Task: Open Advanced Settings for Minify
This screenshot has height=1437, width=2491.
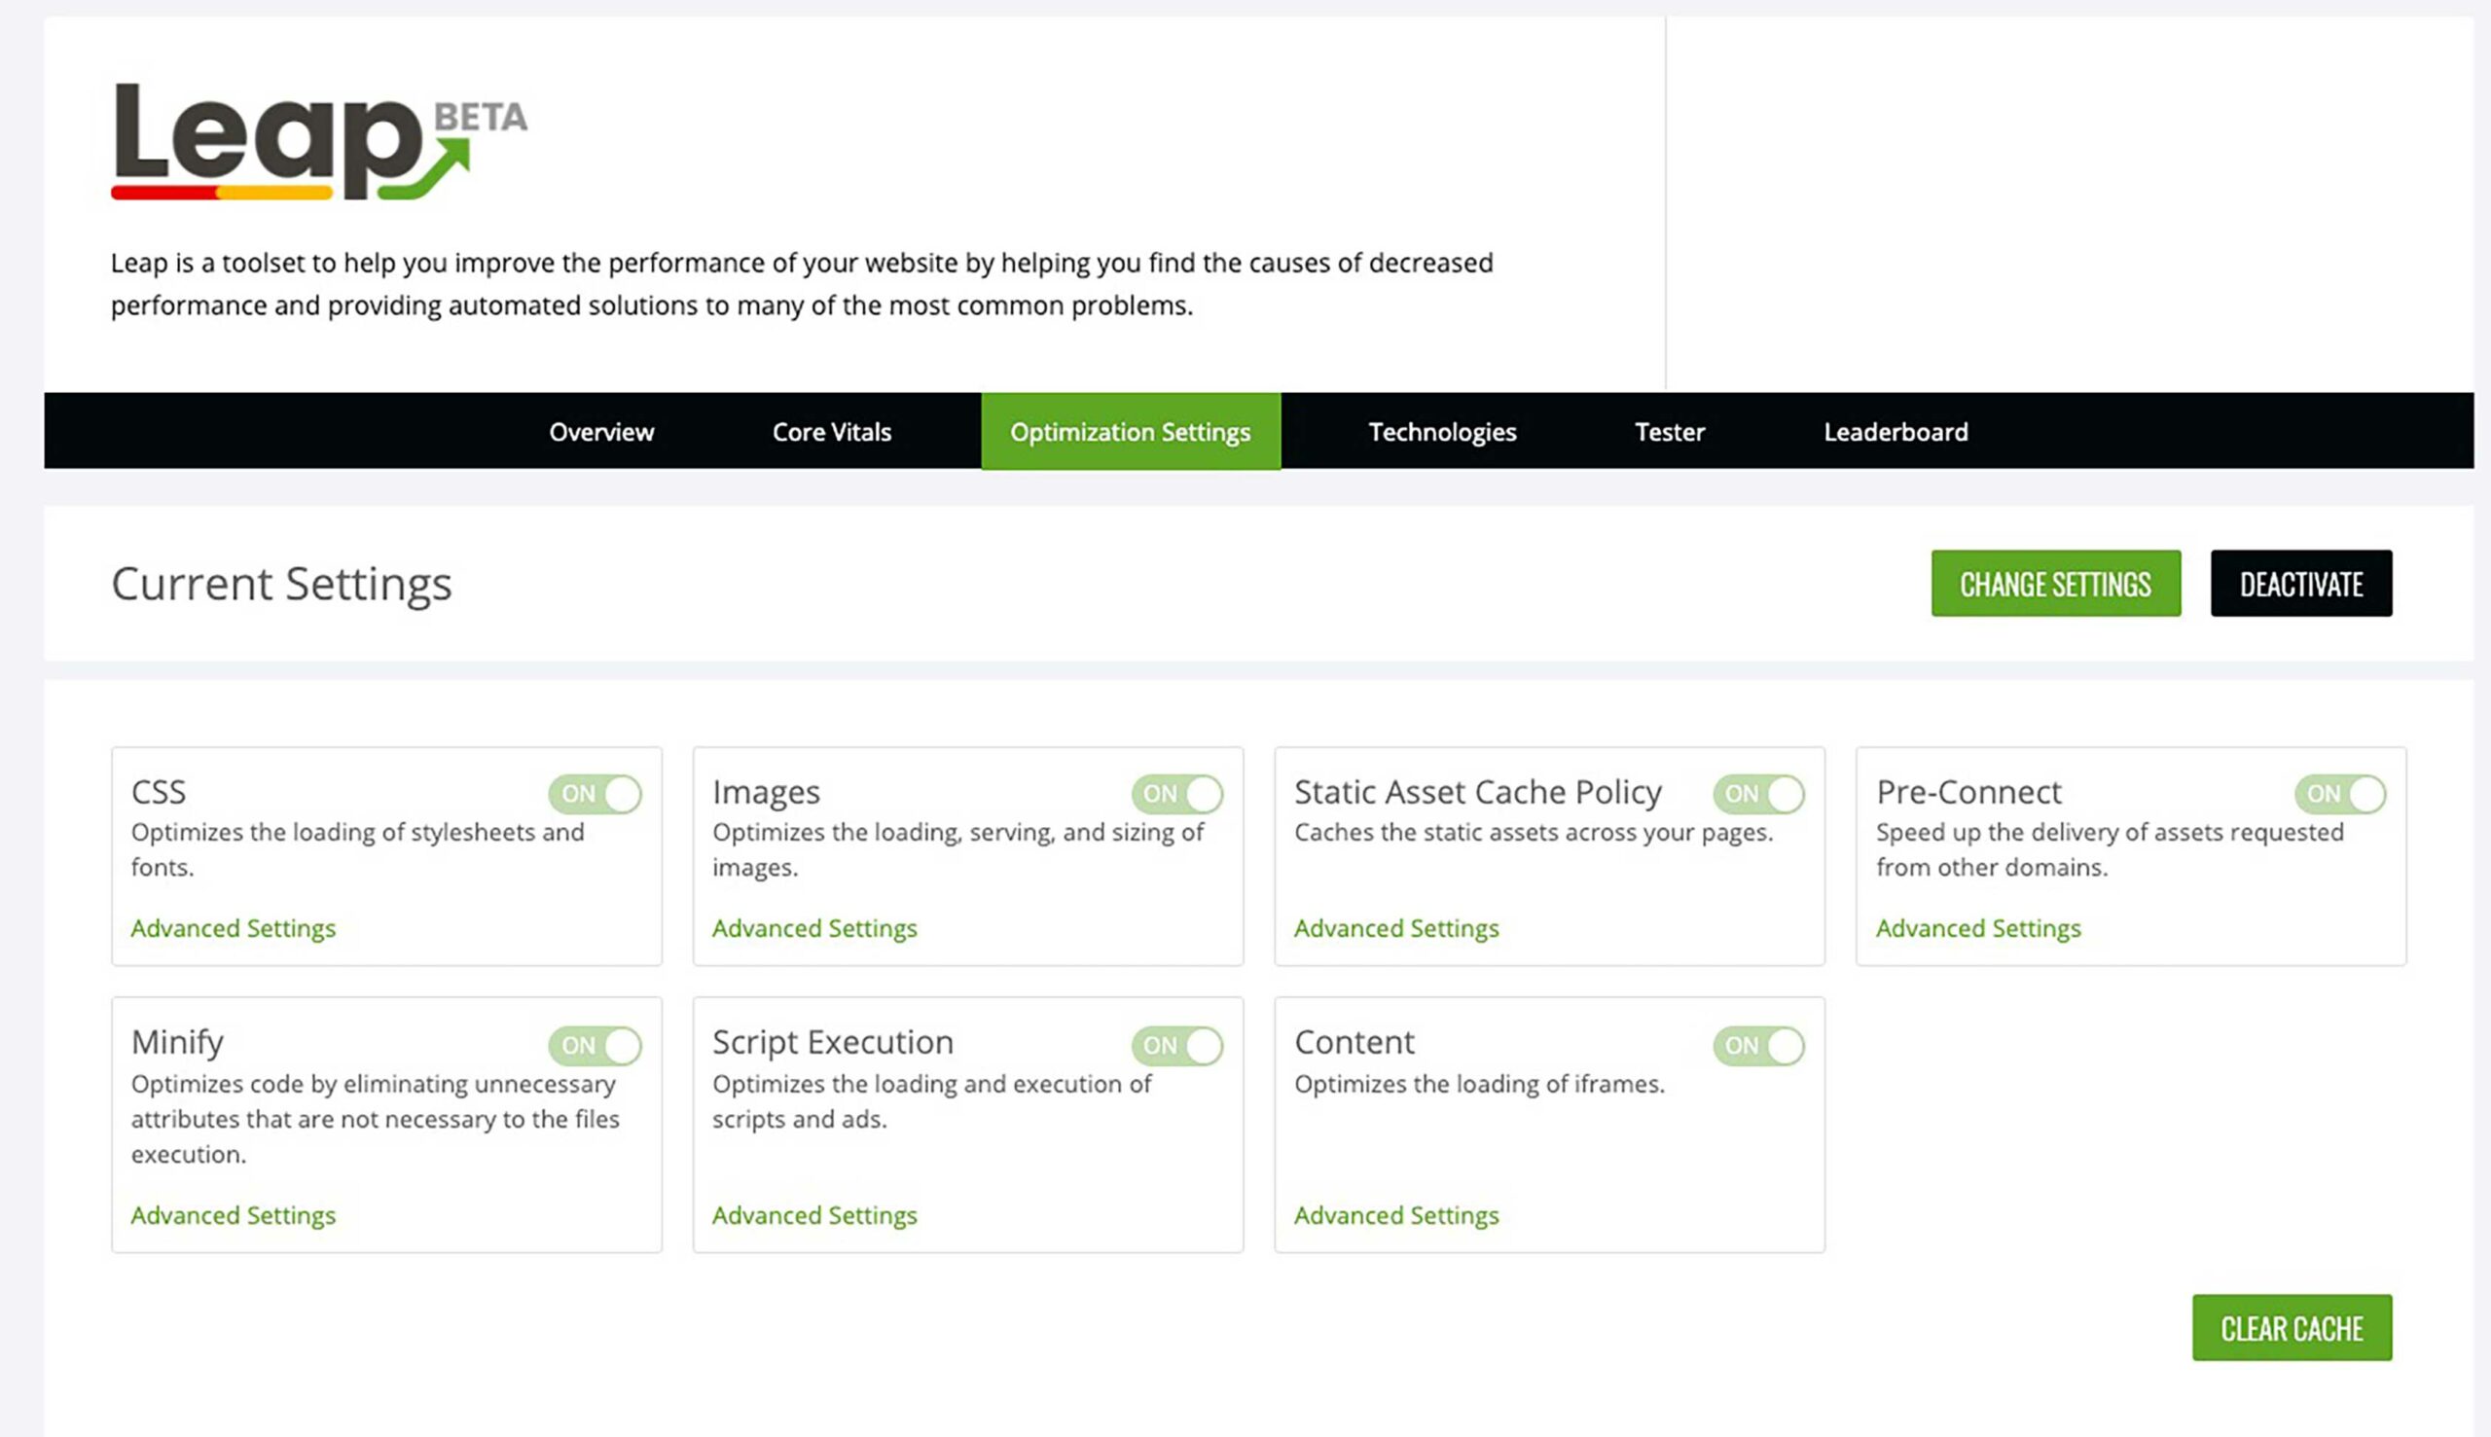Action: click(x=233, y=1215)
